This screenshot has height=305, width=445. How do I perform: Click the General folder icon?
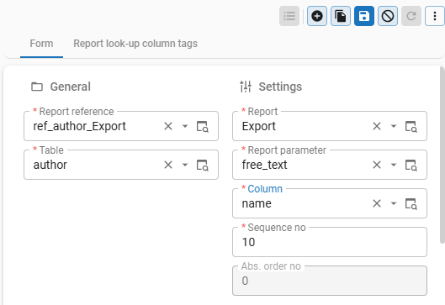(x=37, y=87)
